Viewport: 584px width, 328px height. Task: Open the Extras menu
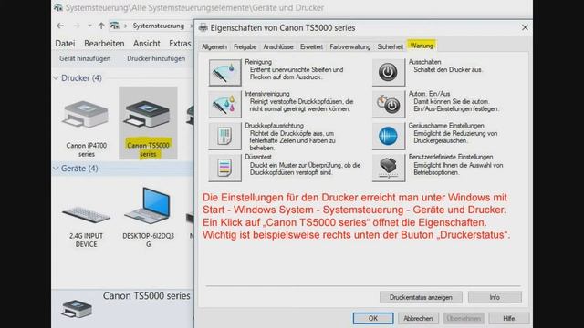point(180,44)
